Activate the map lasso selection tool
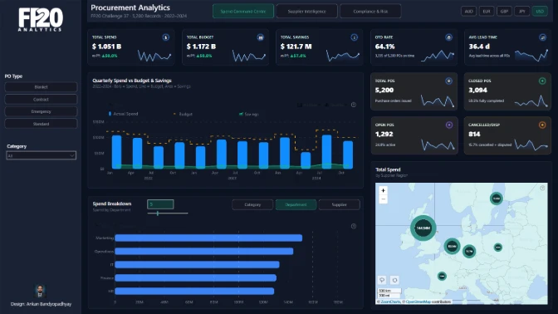The width and height of the screenshot is (558, 314). (x=382, y=280)
